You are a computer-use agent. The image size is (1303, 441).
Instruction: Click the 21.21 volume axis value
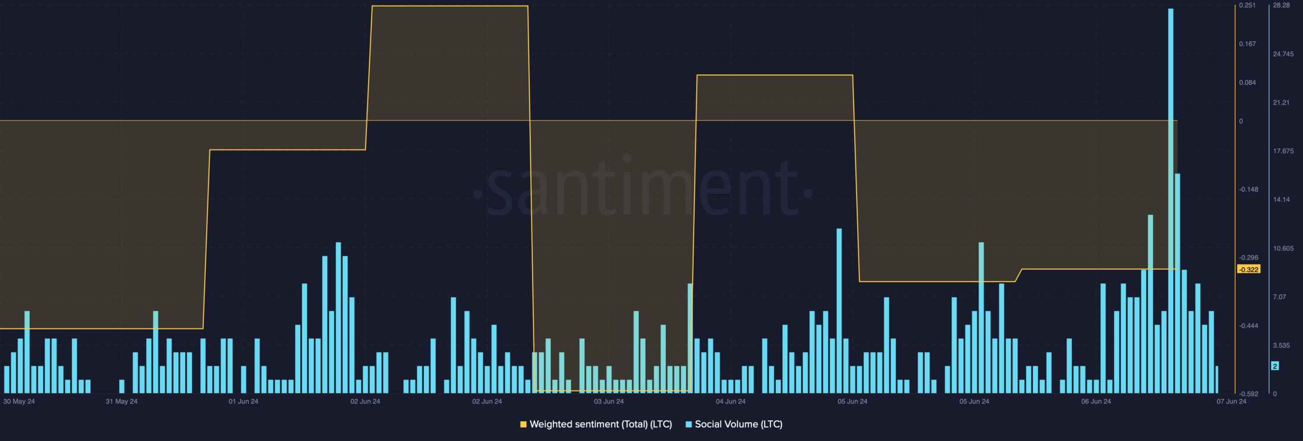(1281, 102)
